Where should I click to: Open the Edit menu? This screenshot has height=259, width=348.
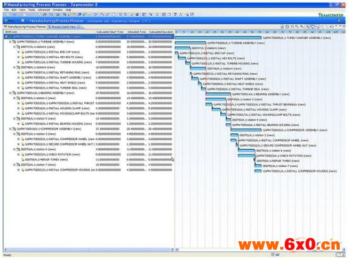[14, 10]
